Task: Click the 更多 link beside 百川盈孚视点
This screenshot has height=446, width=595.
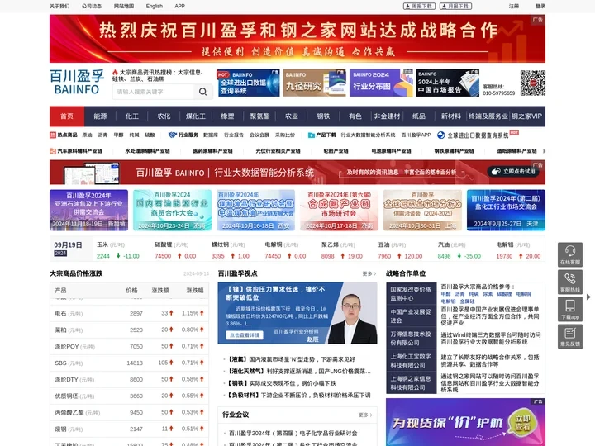Action: [369, 273]
